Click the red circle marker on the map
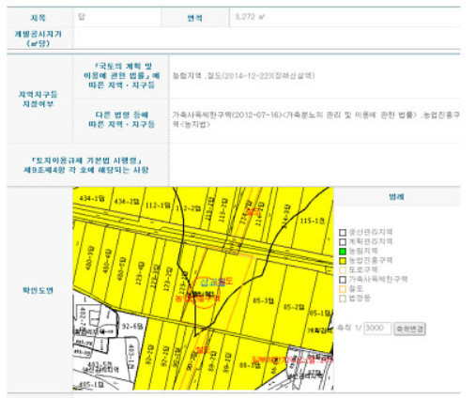476x398 pixels. 206,293
